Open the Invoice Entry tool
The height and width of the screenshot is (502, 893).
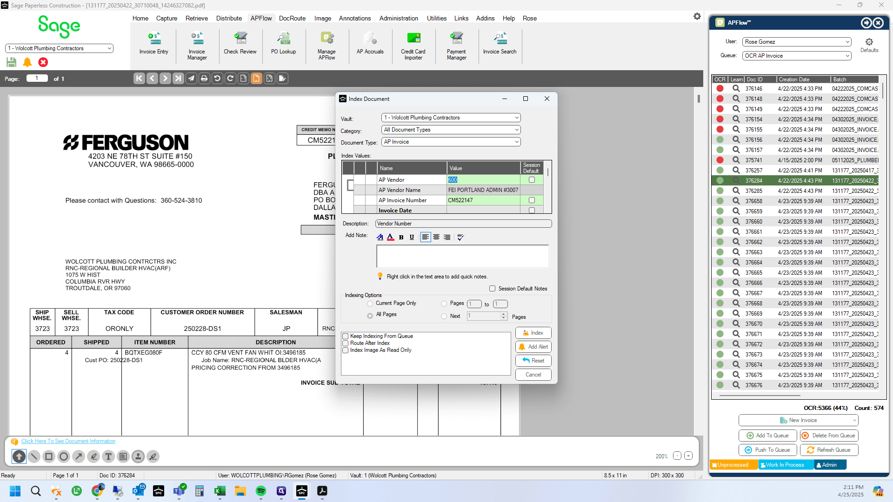[x=154, y=44]
